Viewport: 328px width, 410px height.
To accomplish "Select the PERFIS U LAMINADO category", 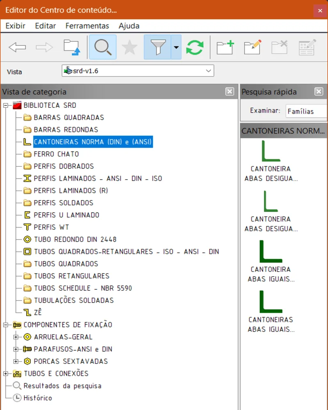I will (x=66, y=215).
